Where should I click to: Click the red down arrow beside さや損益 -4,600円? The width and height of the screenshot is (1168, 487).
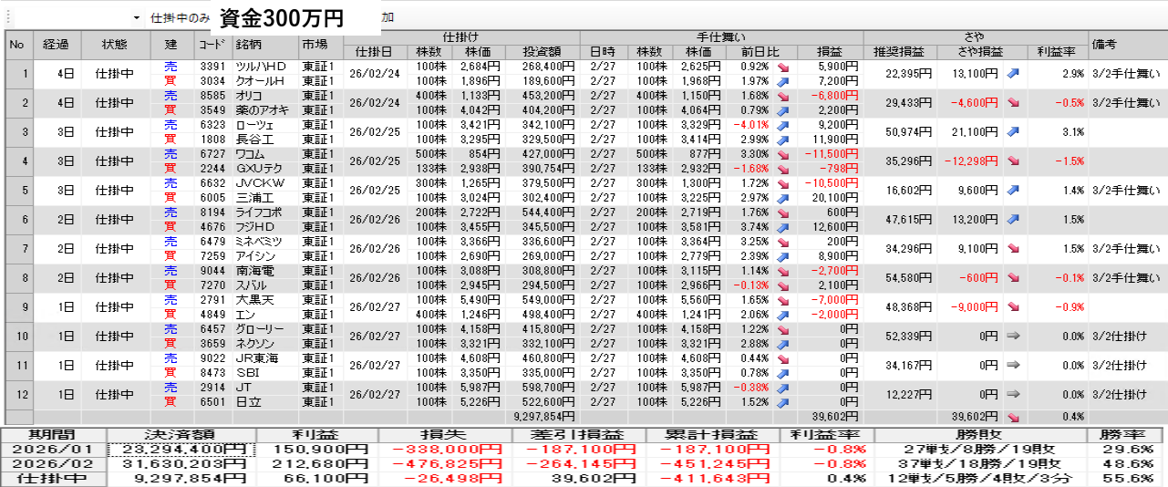(x=1013, y=103)
